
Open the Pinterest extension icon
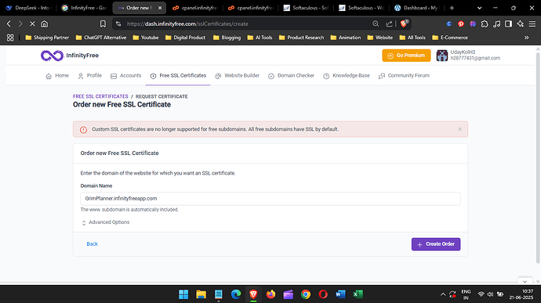point(460,23)
